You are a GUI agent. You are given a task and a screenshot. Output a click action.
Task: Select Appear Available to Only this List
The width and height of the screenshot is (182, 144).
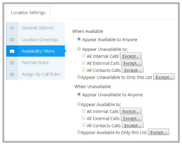click(79, 132)
